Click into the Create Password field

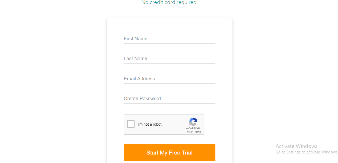(x=169, y=99)
